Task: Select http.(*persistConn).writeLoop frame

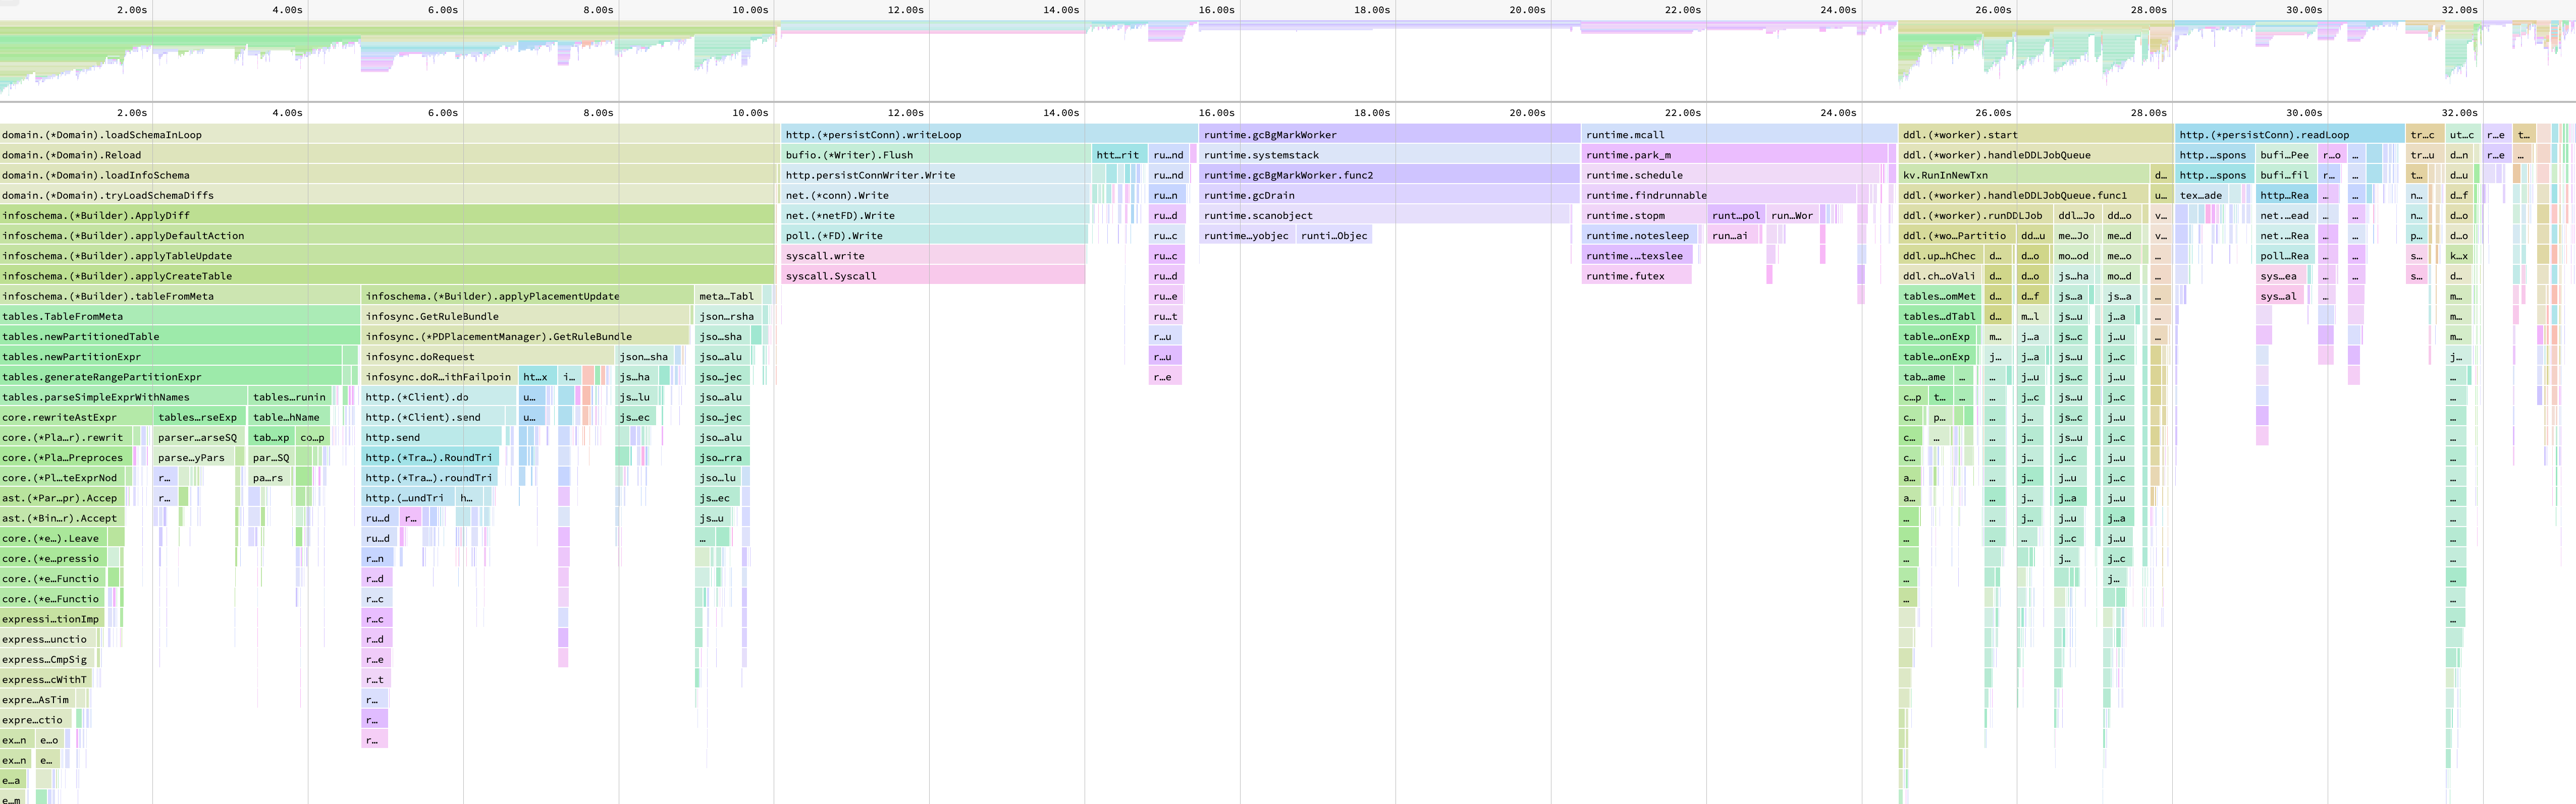Action: coord(990,135)
